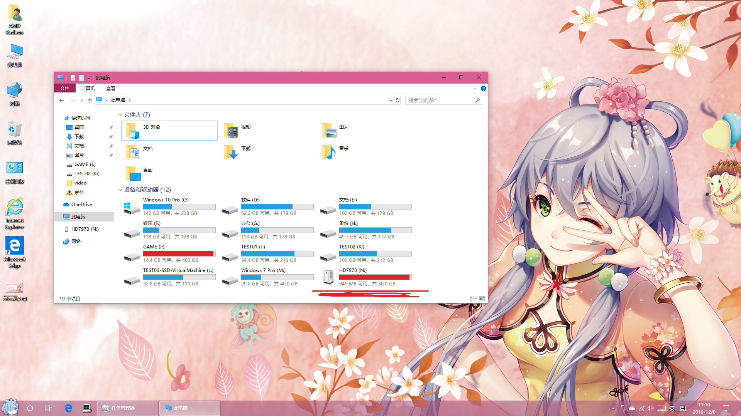Select the TEST02 (K:) drive in main pane

(x=365, y=253)
